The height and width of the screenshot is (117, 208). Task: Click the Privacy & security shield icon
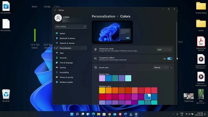57,77
